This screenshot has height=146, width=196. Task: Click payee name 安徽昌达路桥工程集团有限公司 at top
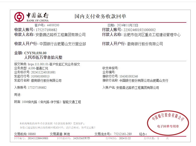[60, 35]
